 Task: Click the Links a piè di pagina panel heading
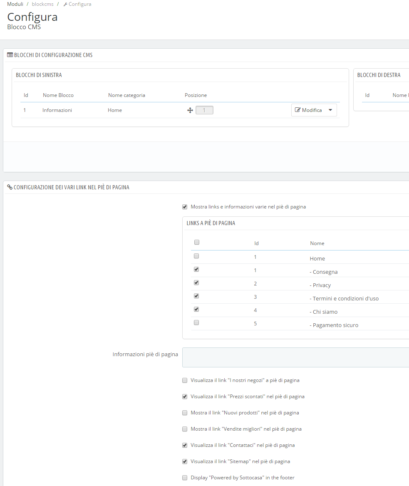pos(211,223)
